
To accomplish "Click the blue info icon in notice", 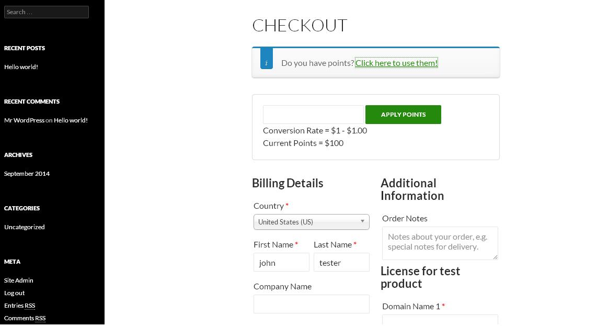I will tap(267, 59).
